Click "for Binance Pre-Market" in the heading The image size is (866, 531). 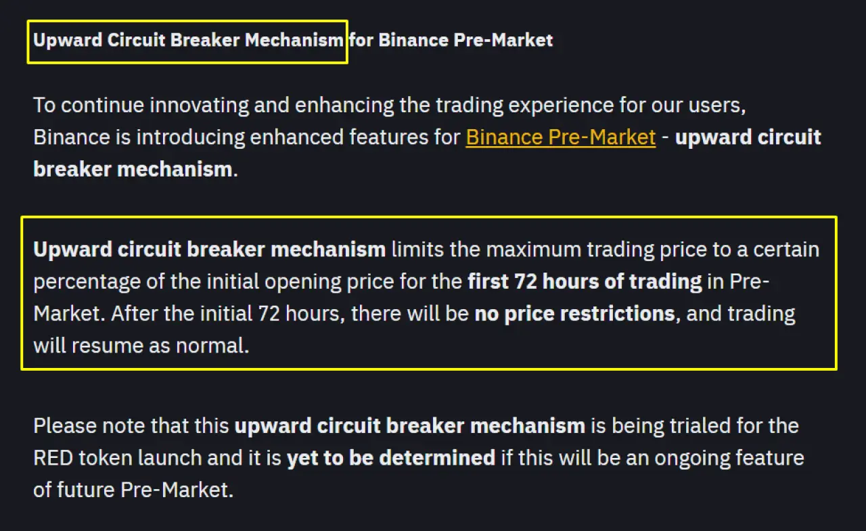tap(451, 41)
